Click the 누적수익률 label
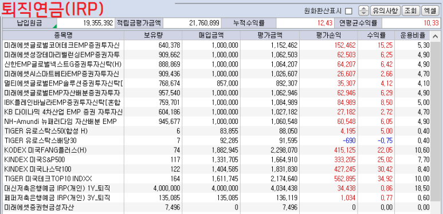The image size is (443, 214). (x=249, y=23)
